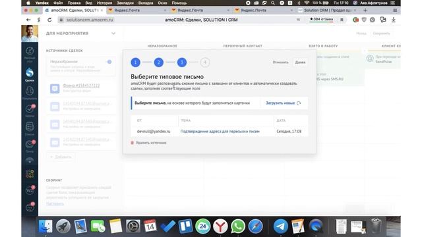Open a new browser tab with plus
This screenshot has width=422, height=237.
(365, 11)
